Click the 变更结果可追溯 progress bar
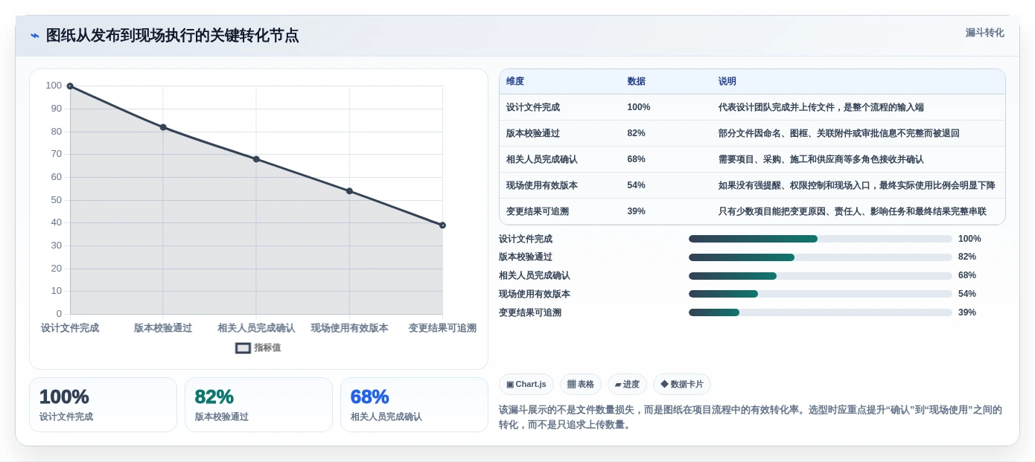 [x=821, y=312]
